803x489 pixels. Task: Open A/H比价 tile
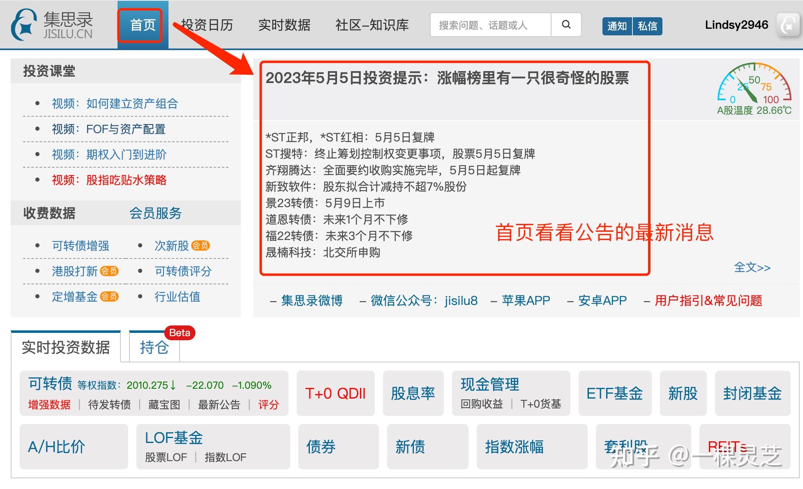(x=74, y=447)
